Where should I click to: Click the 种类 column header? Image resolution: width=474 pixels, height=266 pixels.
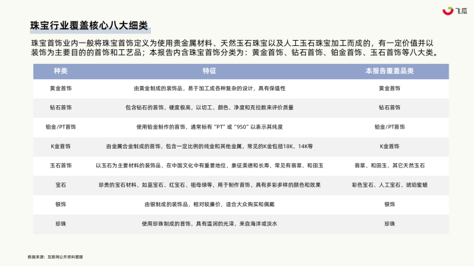(x=61, y=71)
